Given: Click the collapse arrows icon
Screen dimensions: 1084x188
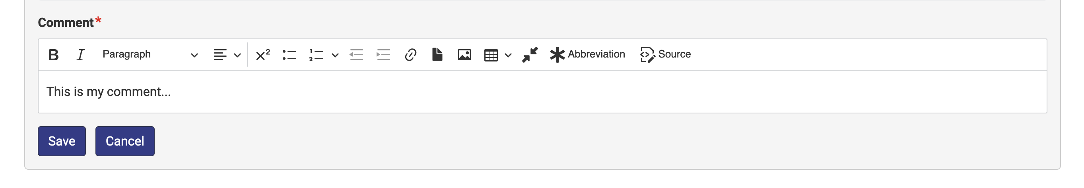Looking at the screenshot, I should point(530,55).
